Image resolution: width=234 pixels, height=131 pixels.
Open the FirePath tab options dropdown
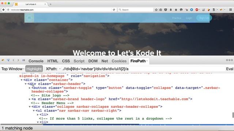[x=147, y=61]
